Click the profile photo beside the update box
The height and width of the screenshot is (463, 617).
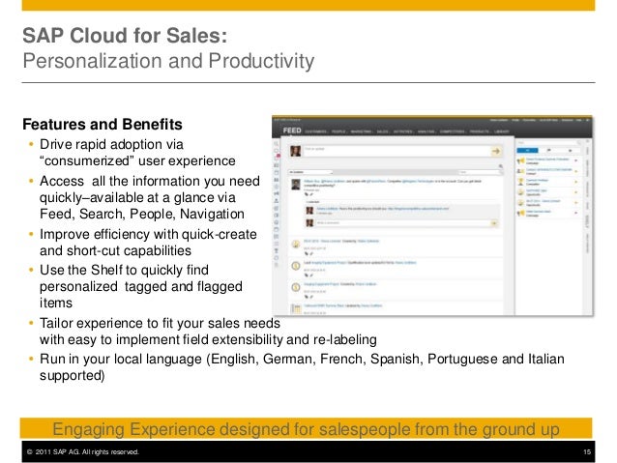click(296, 151)
